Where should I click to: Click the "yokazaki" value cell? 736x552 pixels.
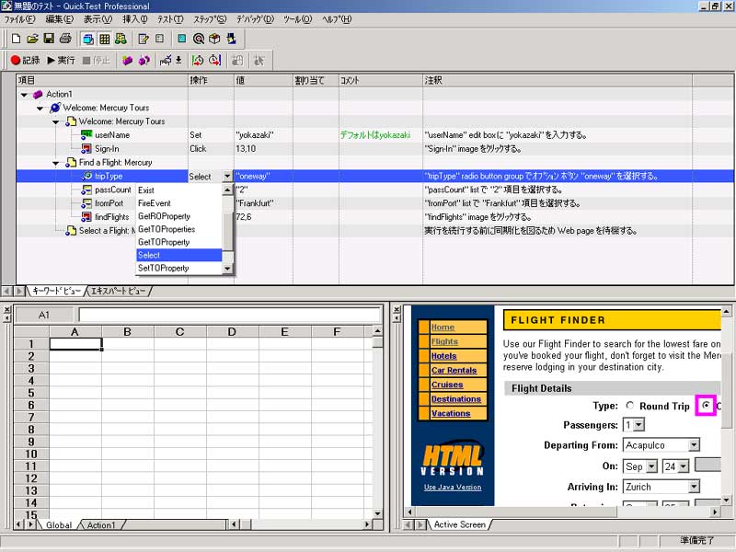click(x=263, y=135)
